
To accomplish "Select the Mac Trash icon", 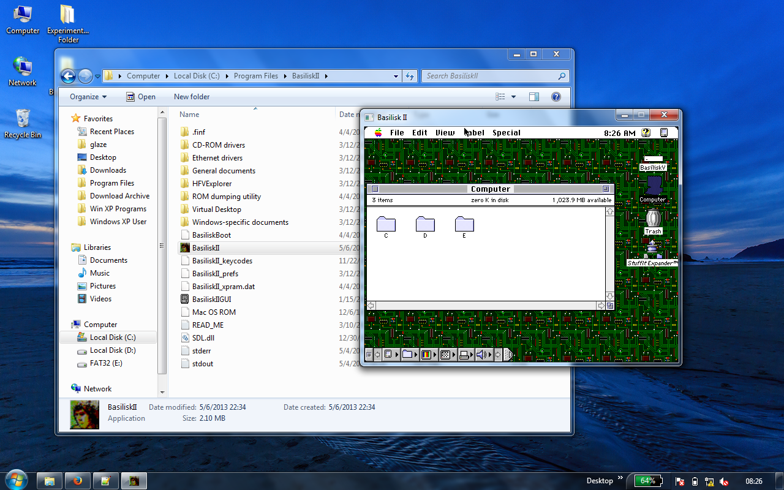I will click(653, 222).
